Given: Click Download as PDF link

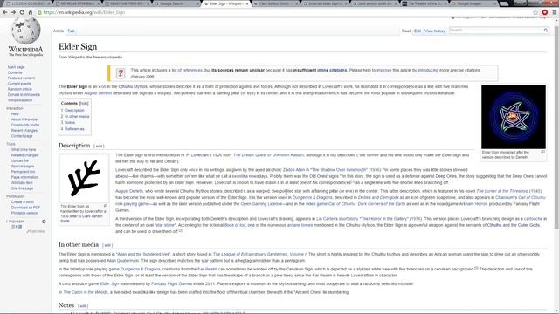Looking at the screenshot, I should click(25, 208).
